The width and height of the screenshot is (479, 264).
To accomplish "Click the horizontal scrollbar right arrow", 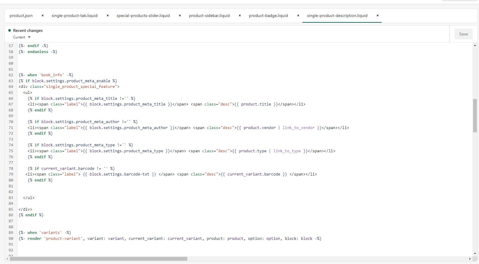I will point(470,259).
